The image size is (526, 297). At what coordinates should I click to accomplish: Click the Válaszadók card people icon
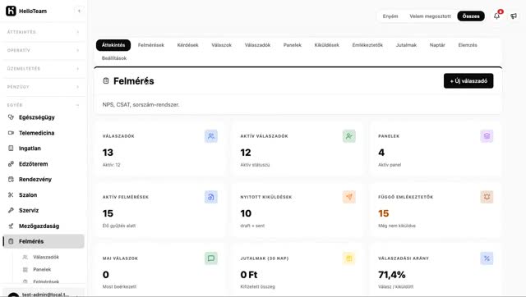tap(211, 136)
